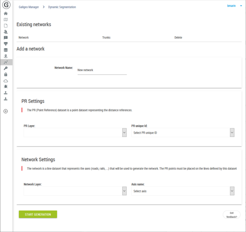Viewport: 246px width, 232px height.
Task: Open the Axis name dropdown
Action: click(183, 191)
